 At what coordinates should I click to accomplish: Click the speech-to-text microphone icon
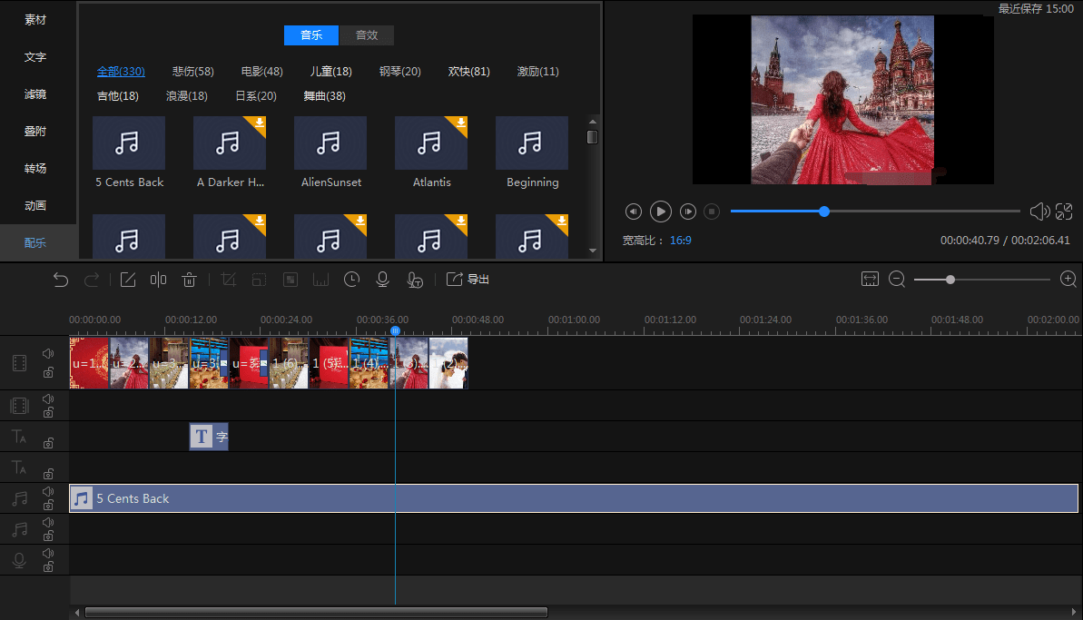coord(415,280)
